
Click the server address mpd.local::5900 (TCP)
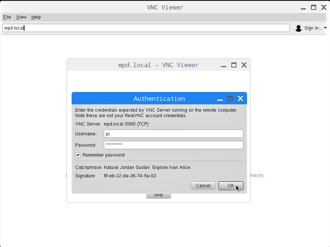tap(126, 124)
